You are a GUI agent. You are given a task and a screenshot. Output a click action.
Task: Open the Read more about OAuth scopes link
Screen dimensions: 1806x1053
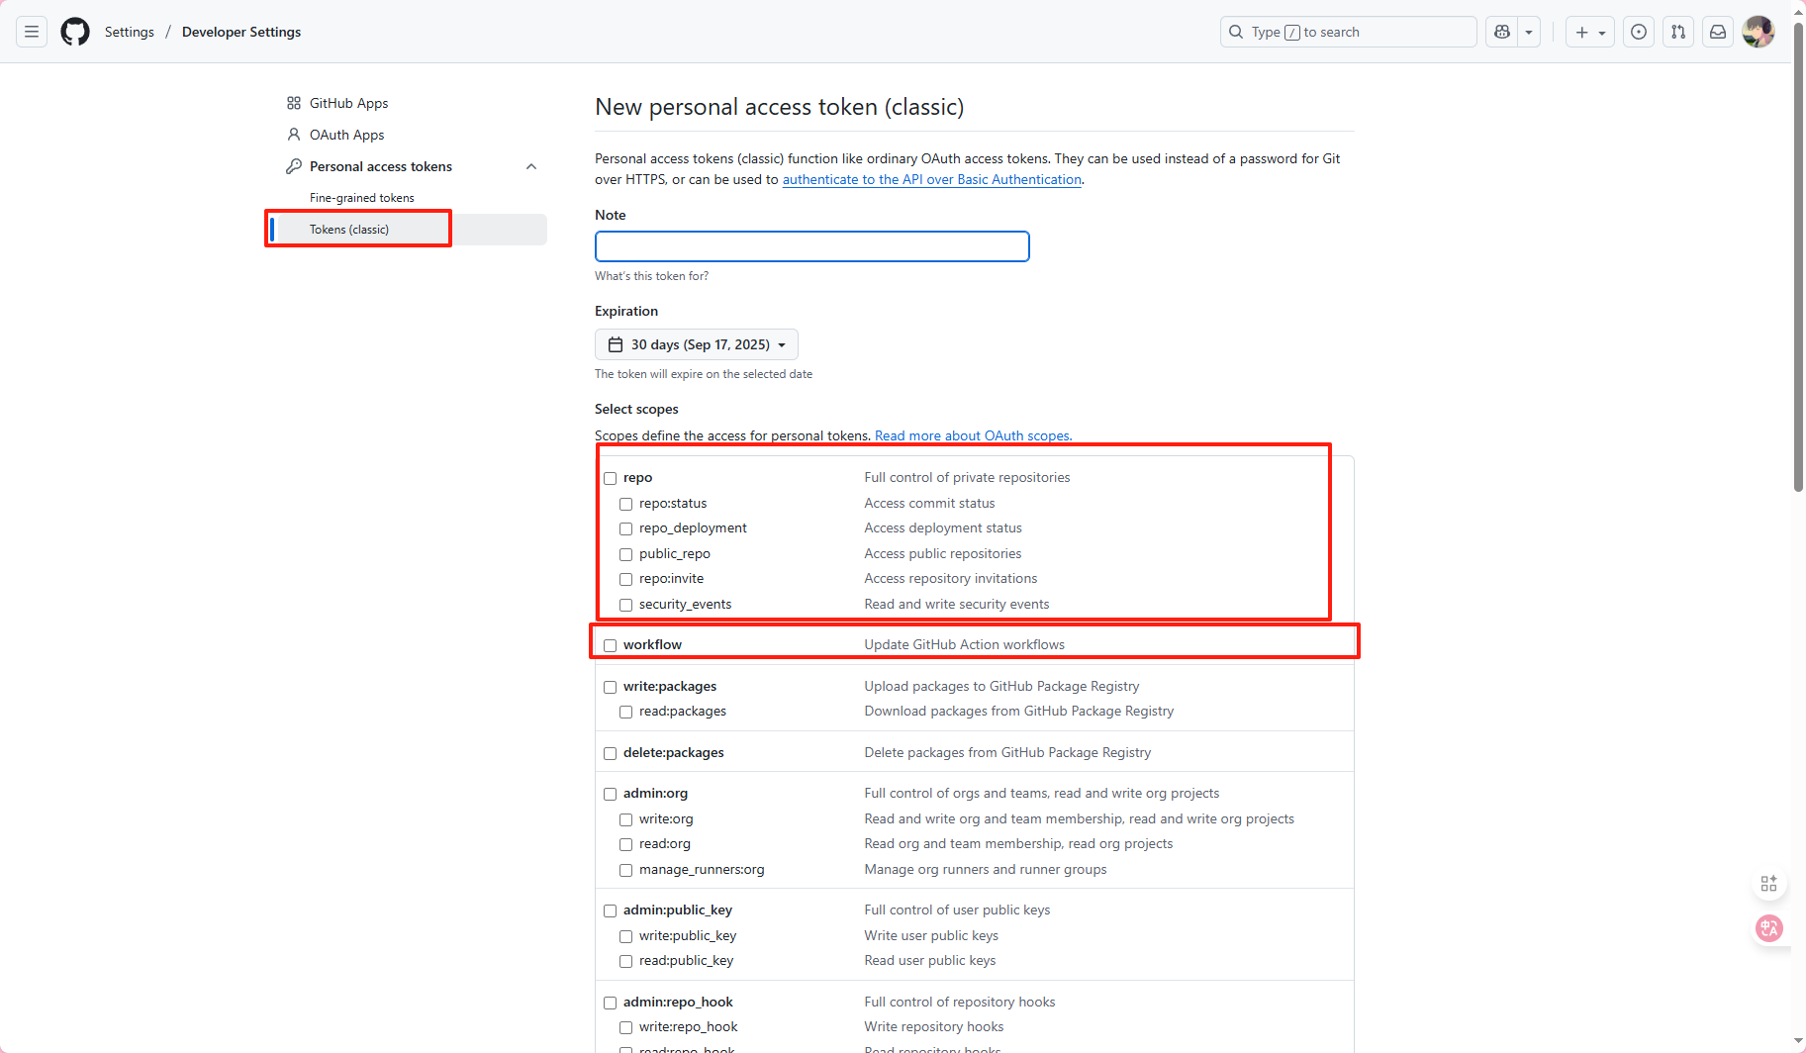(972, 435)
